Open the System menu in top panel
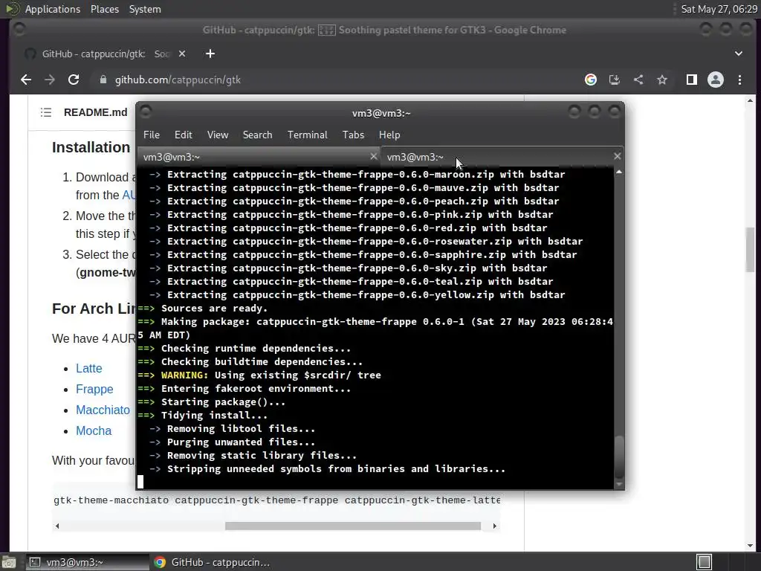Screen dimensions: 761x571 (145, 9)
